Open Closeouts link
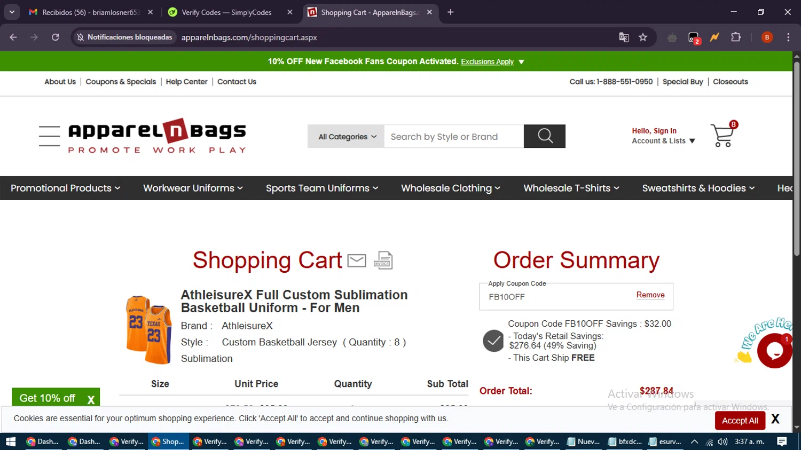 (730, 82)
